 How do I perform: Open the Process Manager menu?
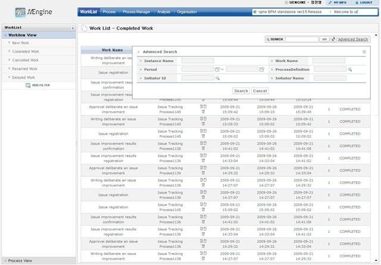click(136, 12)
